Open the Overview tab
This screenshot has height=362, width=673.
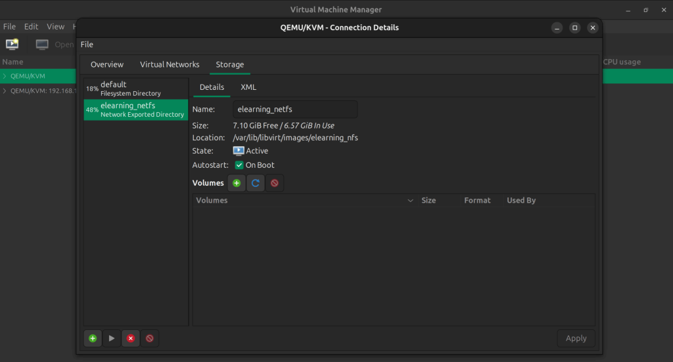107,65
